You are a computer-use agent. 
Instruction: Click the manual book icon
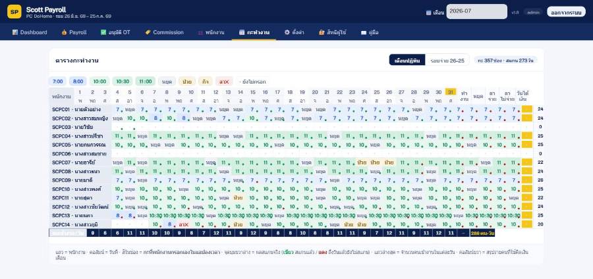click(364, 32)
